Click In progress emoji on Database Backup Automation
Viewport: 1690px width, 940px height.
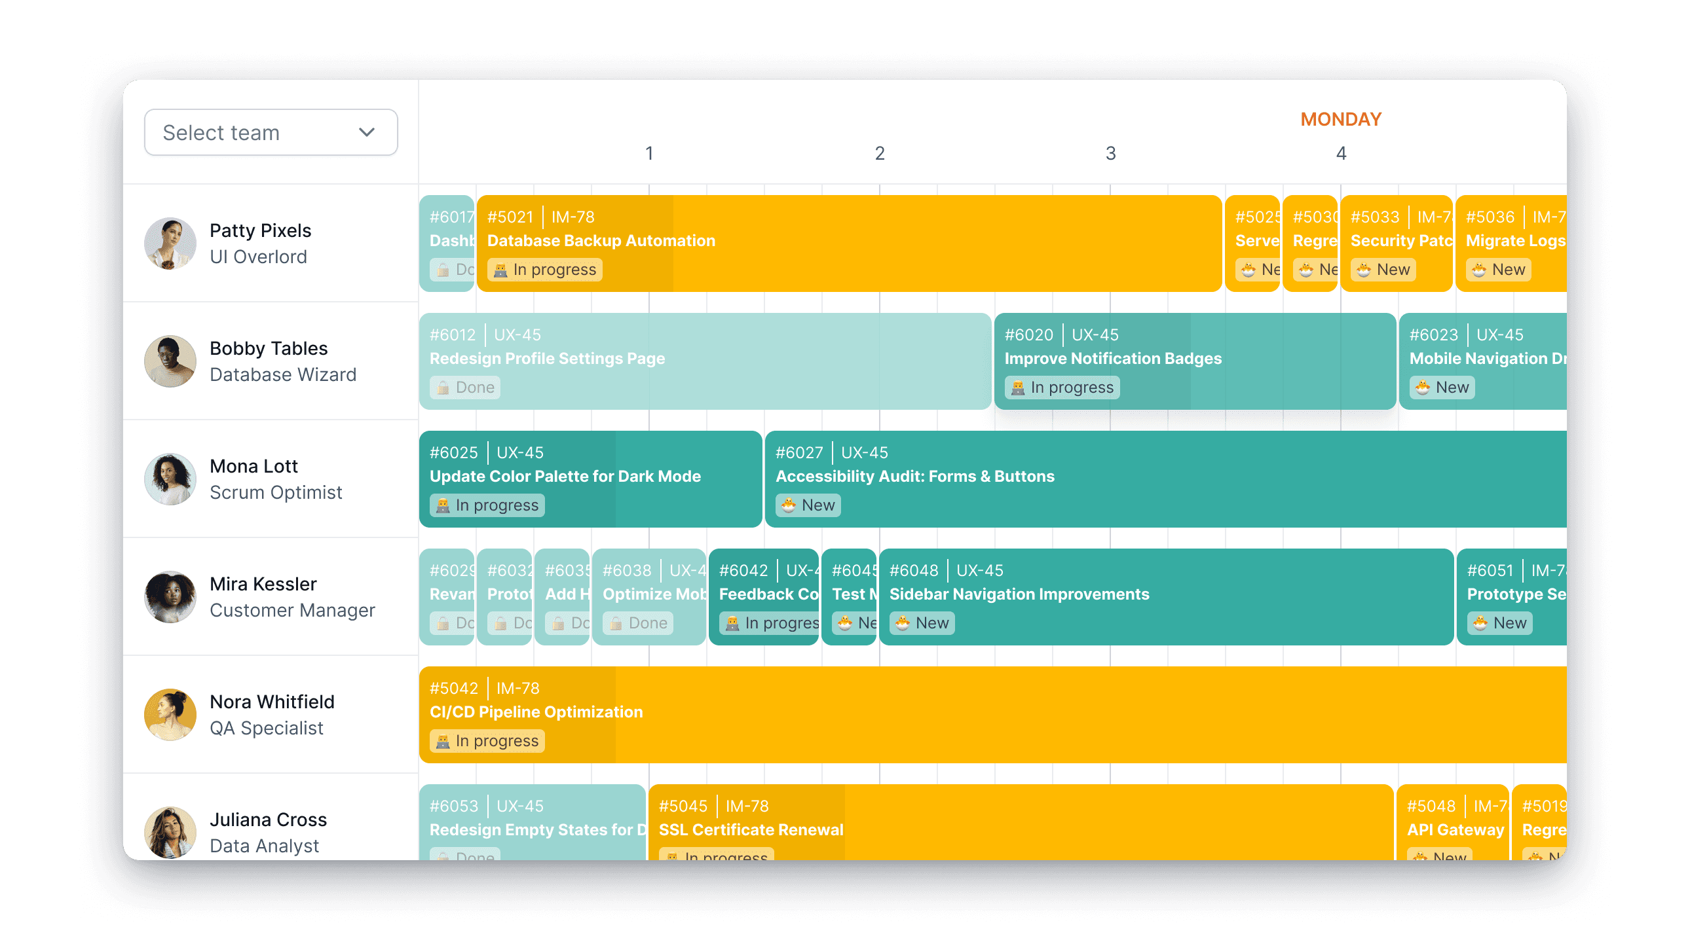[x=500, y=270]
